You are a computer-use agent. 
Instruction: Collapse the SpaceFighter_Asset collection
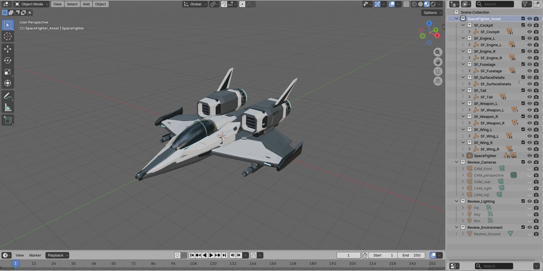[456, 19]
